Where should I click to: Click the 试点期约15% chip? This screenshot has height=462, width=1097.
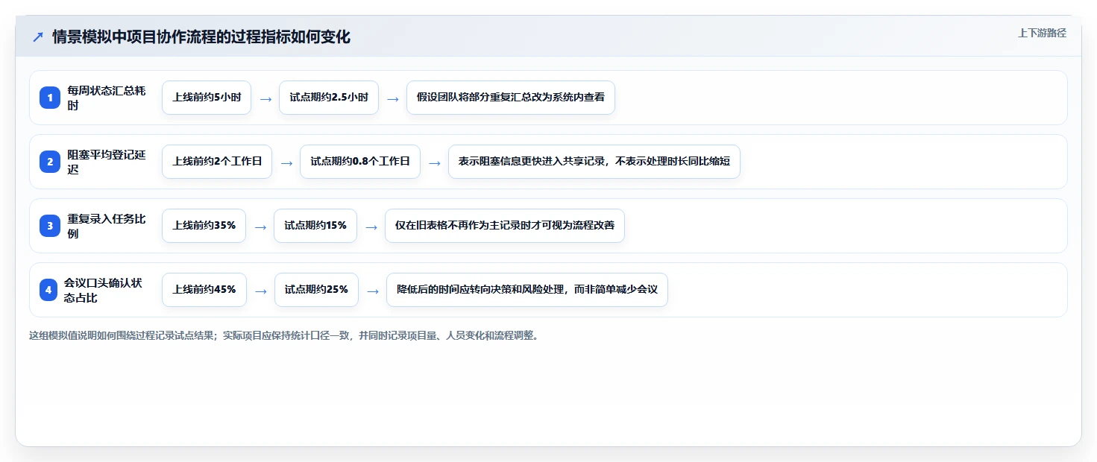[315, 226]
